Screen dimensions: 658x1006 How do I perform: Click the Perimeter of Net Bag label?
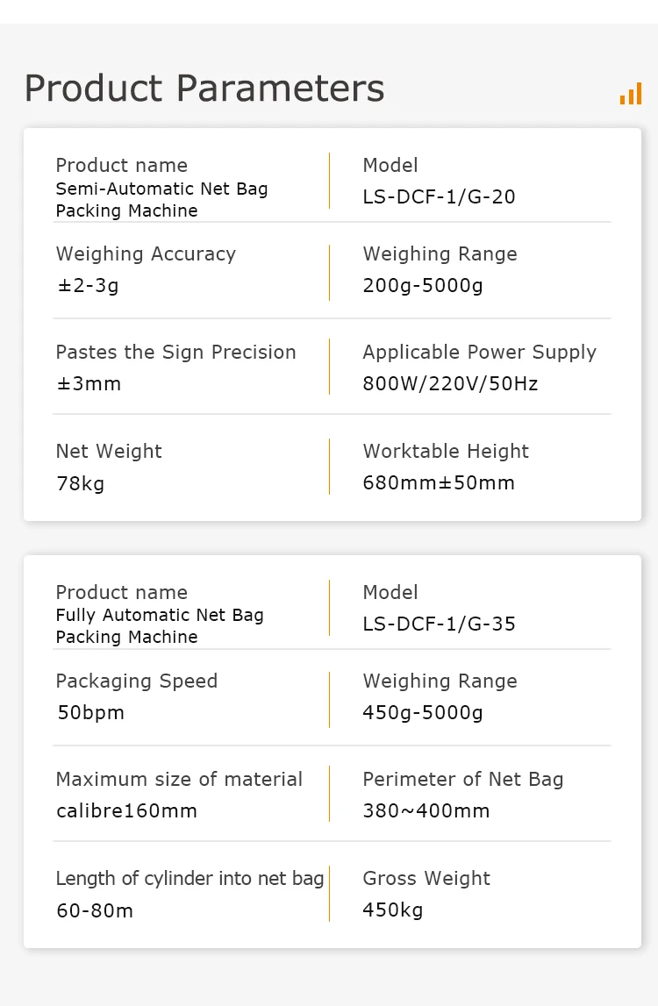[x=462, y=780]
